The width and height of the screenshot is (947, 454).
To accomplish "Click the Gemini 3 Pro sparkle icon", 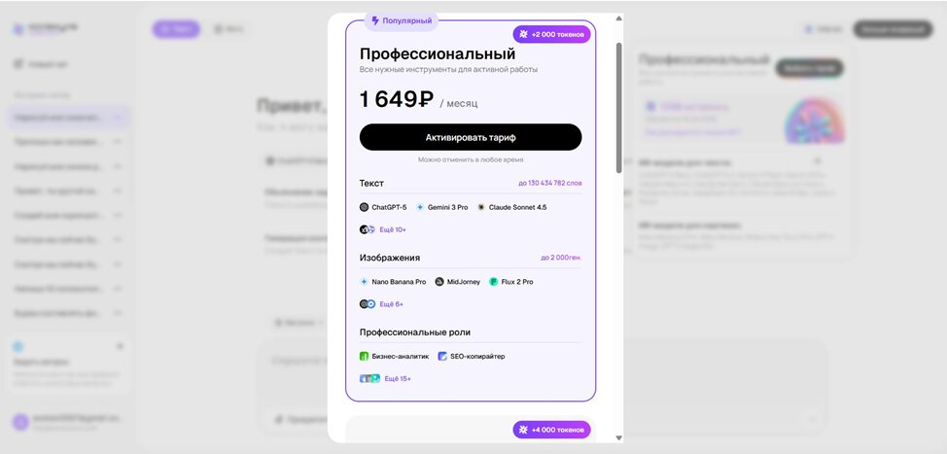I will [x=420, y=207].
